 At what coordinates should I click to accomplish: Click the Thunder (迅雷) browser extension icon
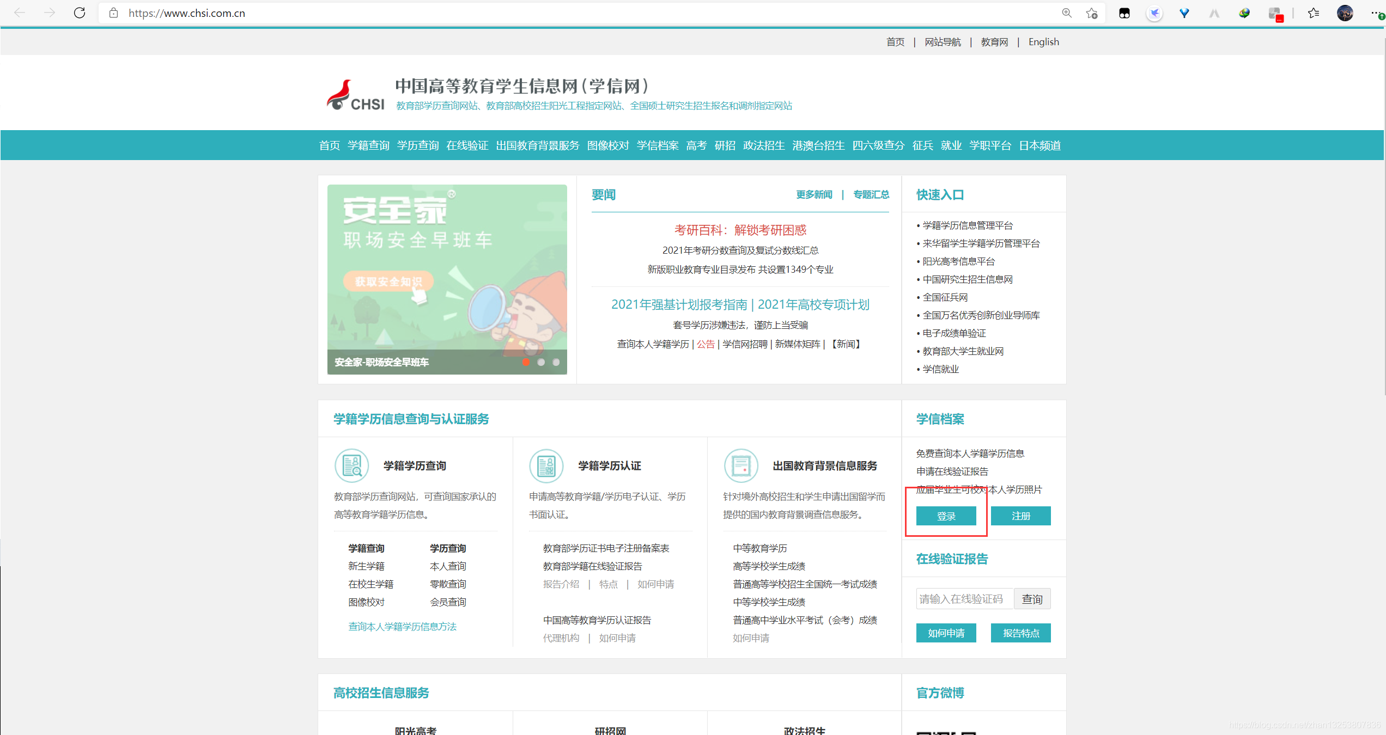click(1154, 13)
